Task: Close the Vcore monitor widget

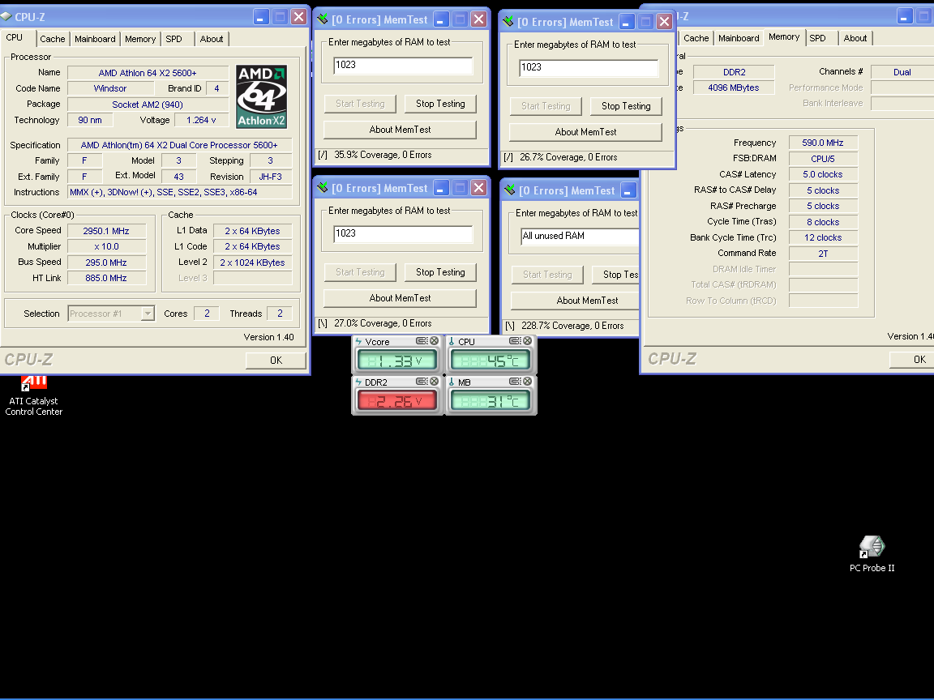Action: pos(435,341)
